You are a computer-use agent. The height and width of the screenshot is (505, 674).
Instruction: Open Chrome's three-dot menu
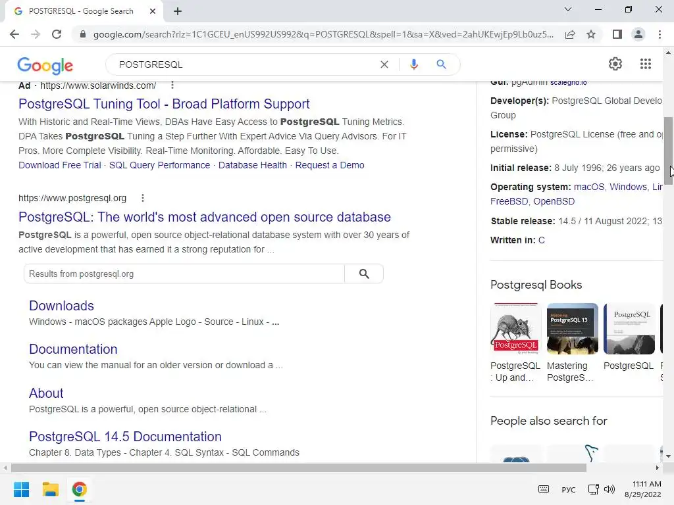[x=660, y=34]
